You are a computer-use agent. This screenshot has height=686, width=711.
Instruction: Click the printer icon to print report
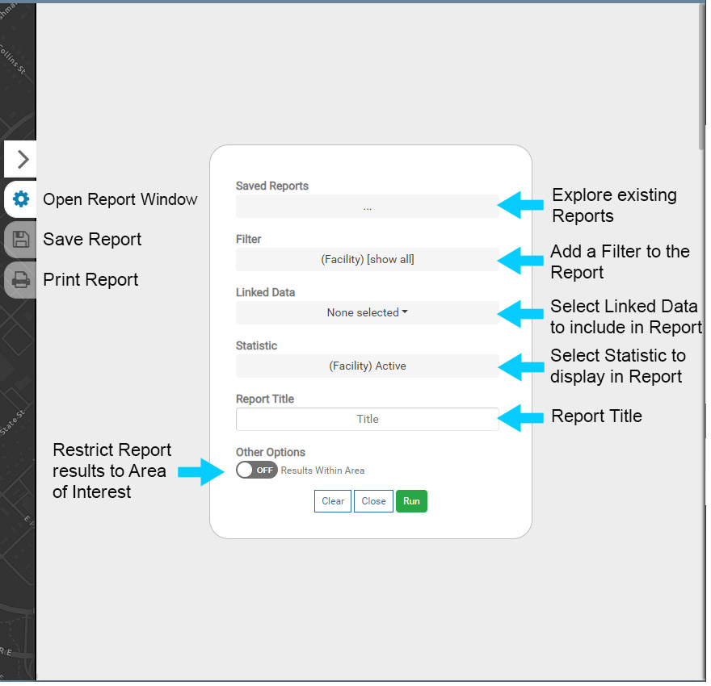[21, 280]
